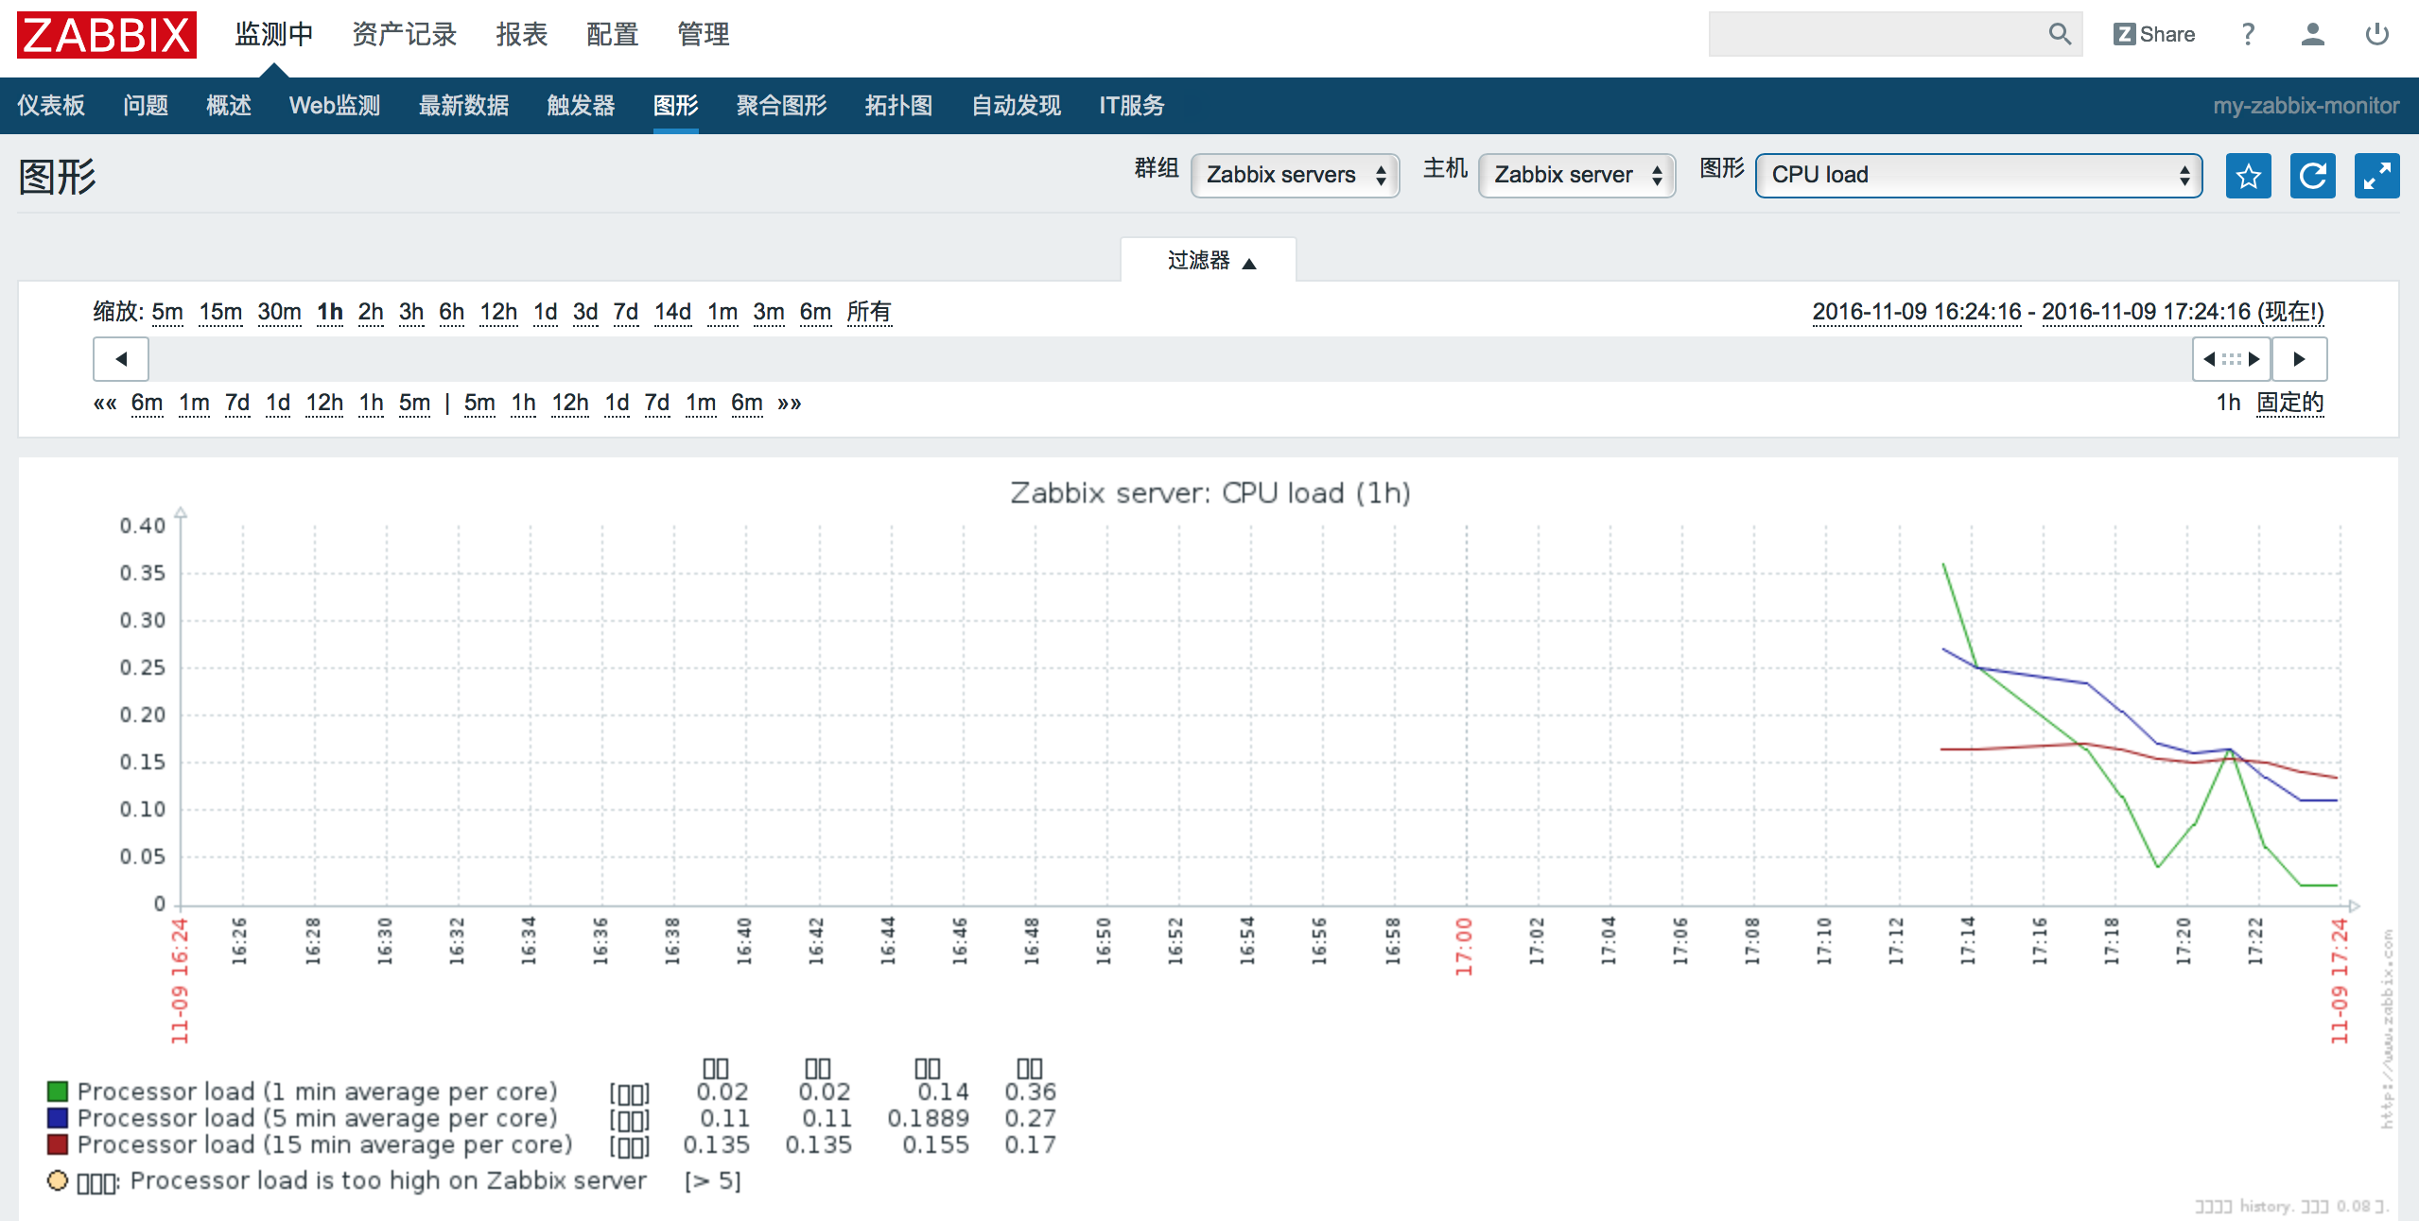
Task: Go to 概述 submenu
Action: (x=229, y=105)
